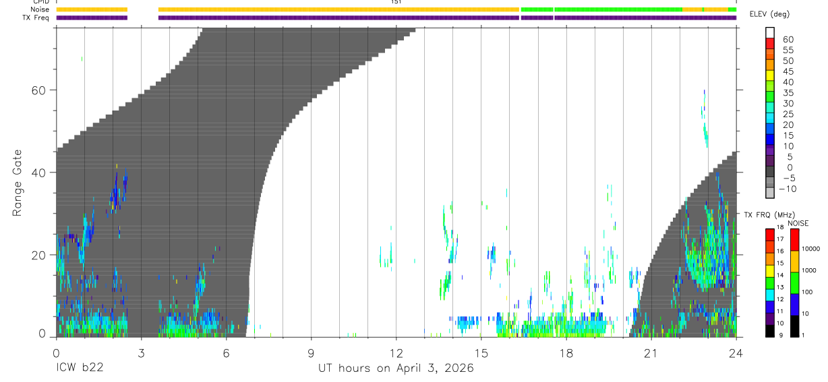Pick the black 9–10 swatch on TX FRQ scale

click(x=770, y=330)
